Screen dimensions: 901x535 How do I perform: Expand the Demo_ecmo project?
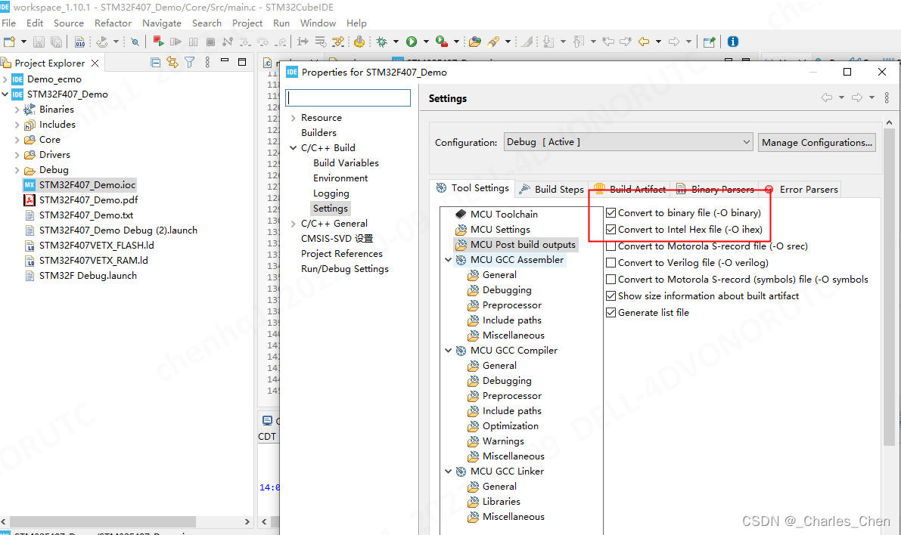pos(5,79)
